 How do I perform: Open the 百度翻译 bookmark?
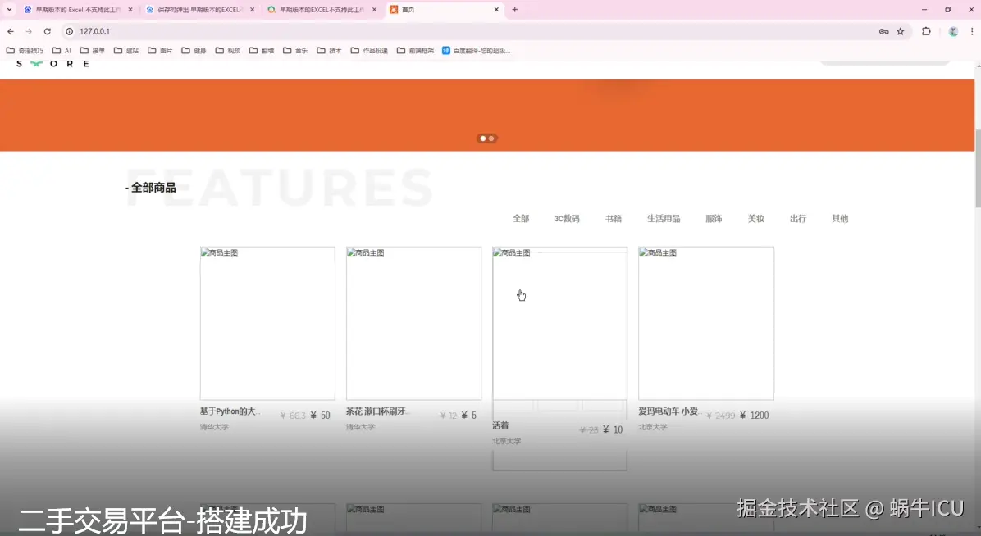pyautogui.click(x=476, y=51)
